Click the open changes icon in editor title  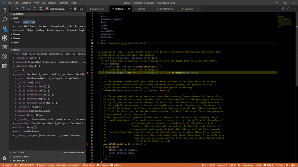pyautogui.click(x=283, y=9)
